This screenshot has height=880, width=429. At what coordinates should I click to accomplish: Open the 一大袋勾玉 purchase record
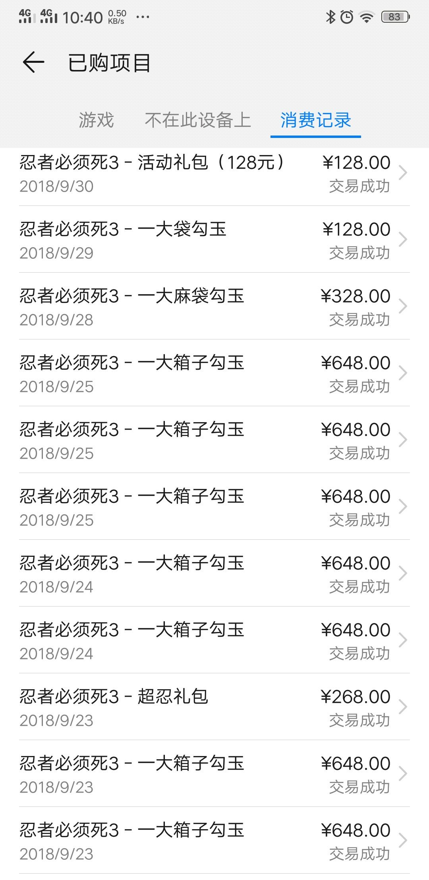tap(214, 239)
